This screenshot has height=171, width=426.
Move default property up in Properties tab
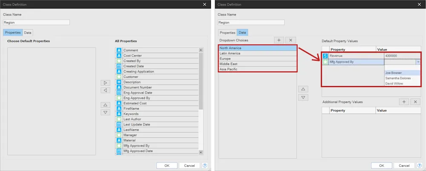click(105, 105)
